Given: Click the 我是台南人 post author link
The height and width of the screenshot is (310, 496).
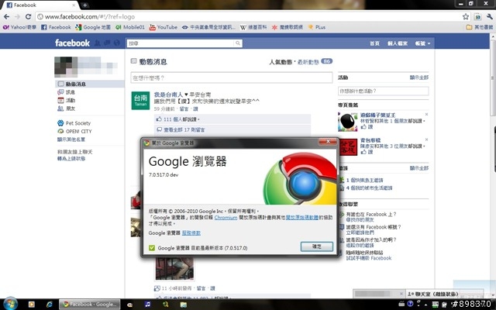Looking at the screenshot, I should point(168,95).
